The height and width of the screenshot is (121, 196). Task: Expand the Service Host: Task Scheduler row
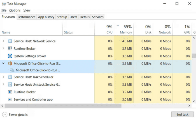(x=3, y=77)
